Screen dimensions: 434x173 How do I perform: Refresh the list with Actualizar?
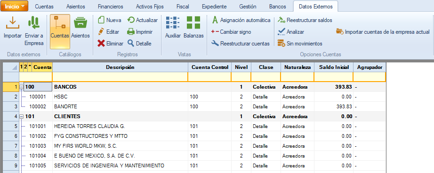tap(143, 20)
